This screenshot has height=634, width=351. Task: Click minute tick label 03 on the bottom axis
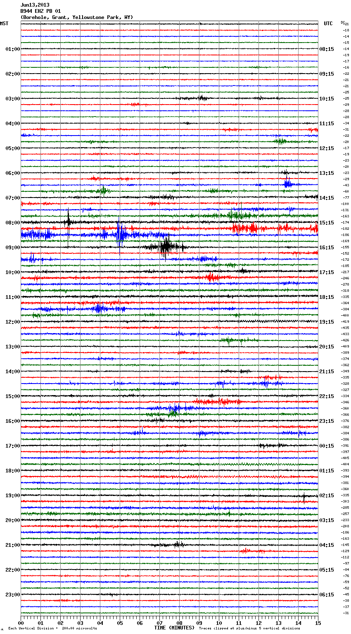pos(81,623)
